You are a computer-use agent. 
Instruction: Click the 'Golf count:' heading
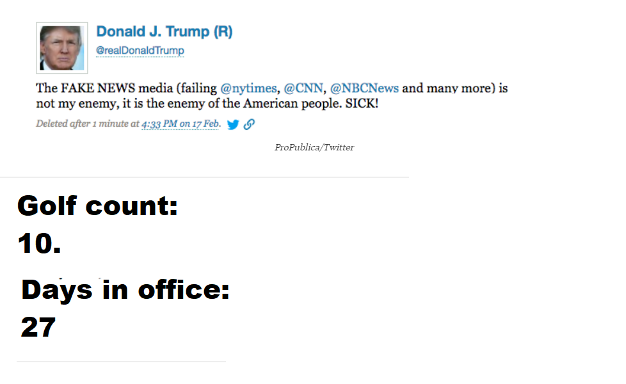click(97, 206)
